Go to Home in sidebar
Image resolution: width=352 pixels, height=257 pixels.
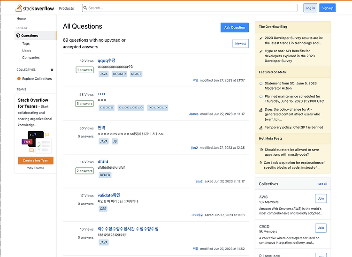coord(21,19)
